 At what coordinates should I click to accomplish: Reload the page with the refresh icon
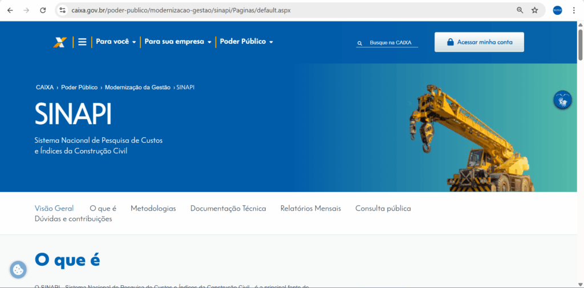[42, 10]
